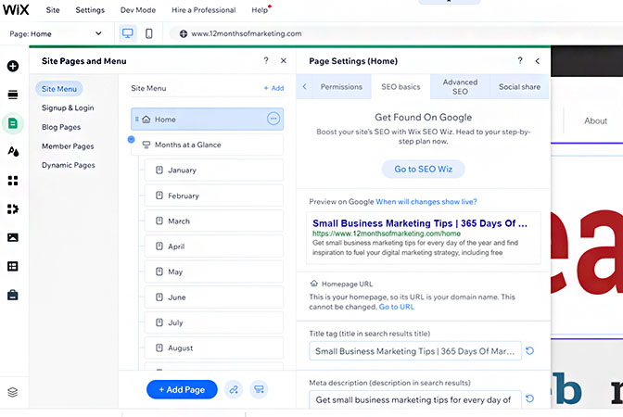Open 'When will changes show live?' link
The width and height of the screenshot is (623, 417).
coord(426,202)
